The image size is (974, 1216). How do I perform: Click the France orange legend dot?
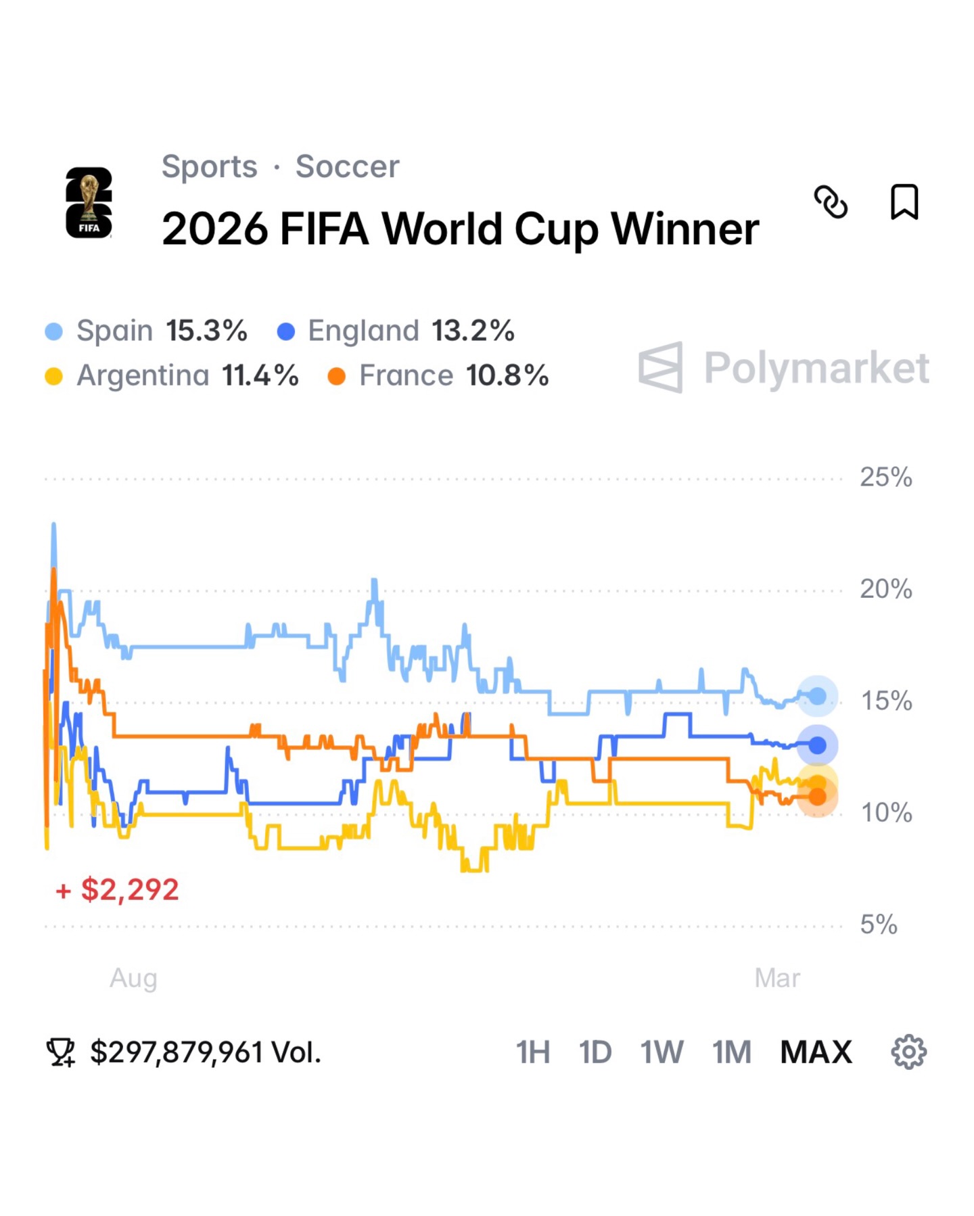336,376
